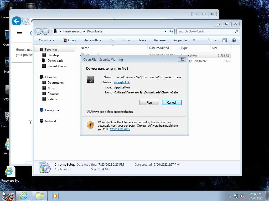Sort files by the Size column
Image resolution: width=269 pixels, height=201 pixels.
point(221,48)
